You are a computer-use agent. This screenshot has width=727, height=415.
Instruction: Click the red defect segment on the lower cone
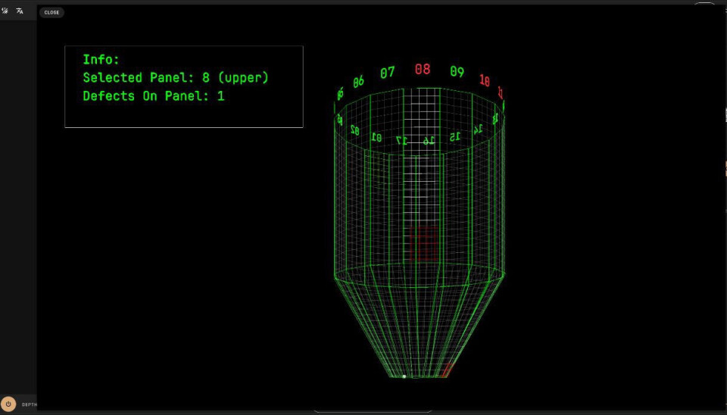446,370
